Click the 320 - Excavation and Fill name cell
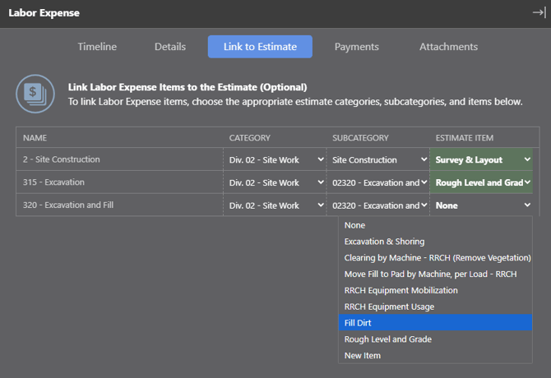This screenshot has height=378, width=551. coord(119,205)
